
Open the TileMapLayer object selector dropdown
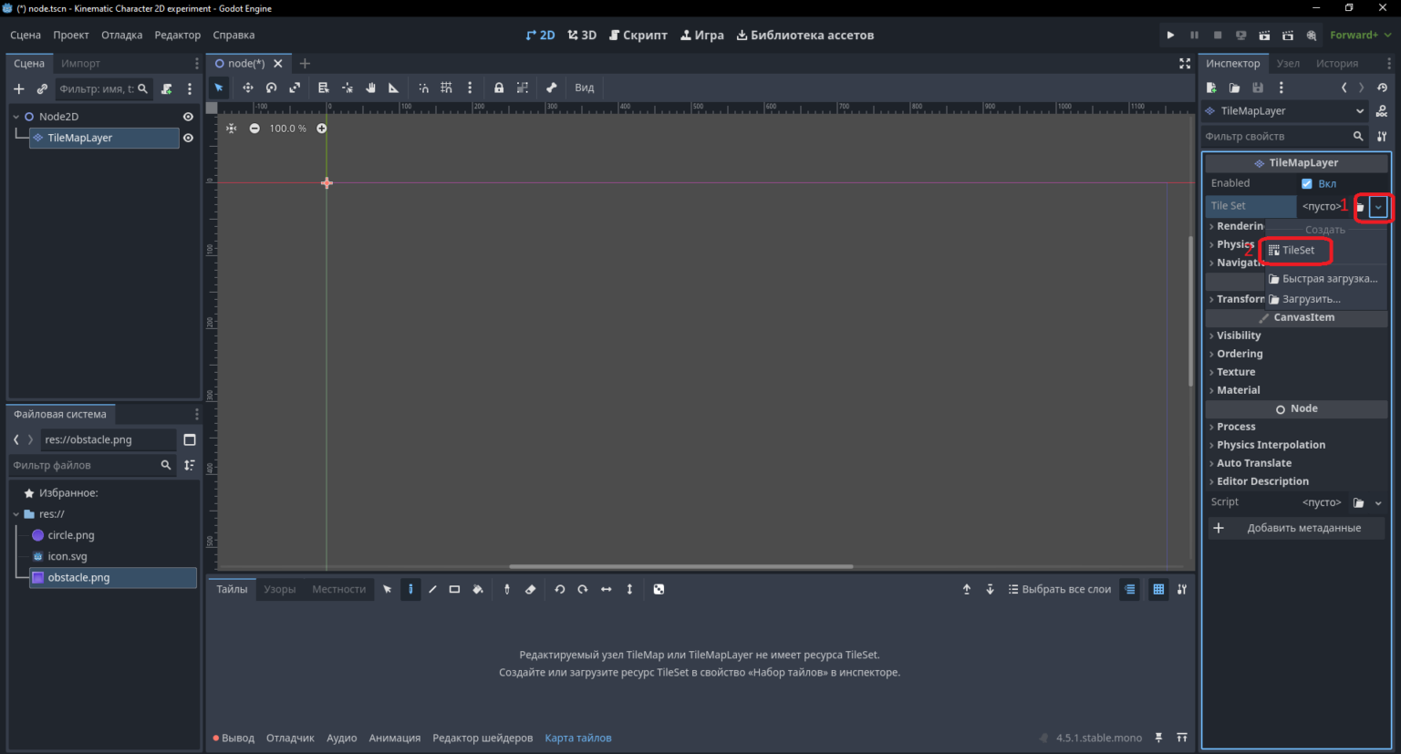pyautogui.click(x=1284, y=111)
